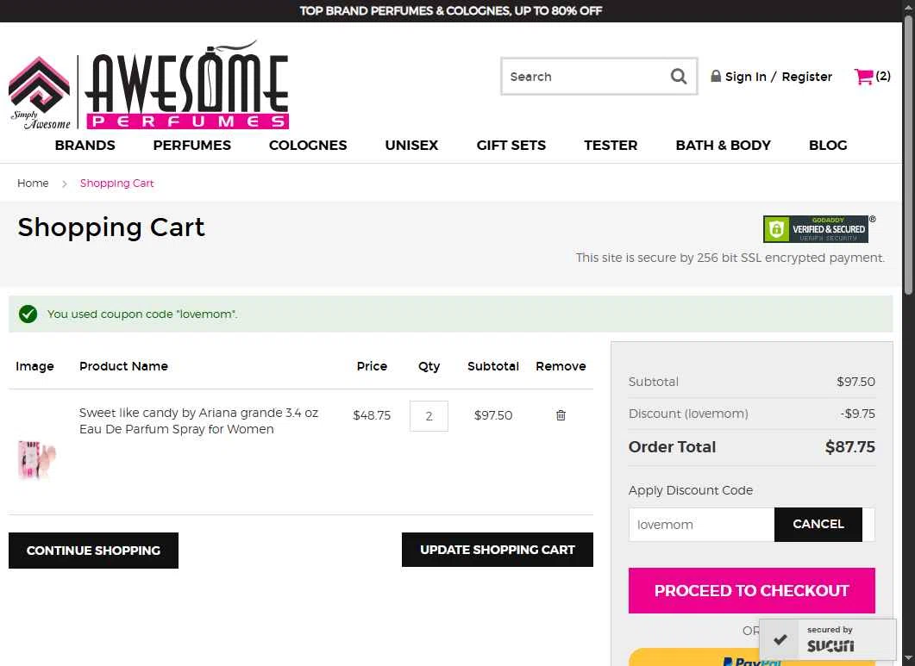Click the SSL encrypted payment notice text

(730, 258)
